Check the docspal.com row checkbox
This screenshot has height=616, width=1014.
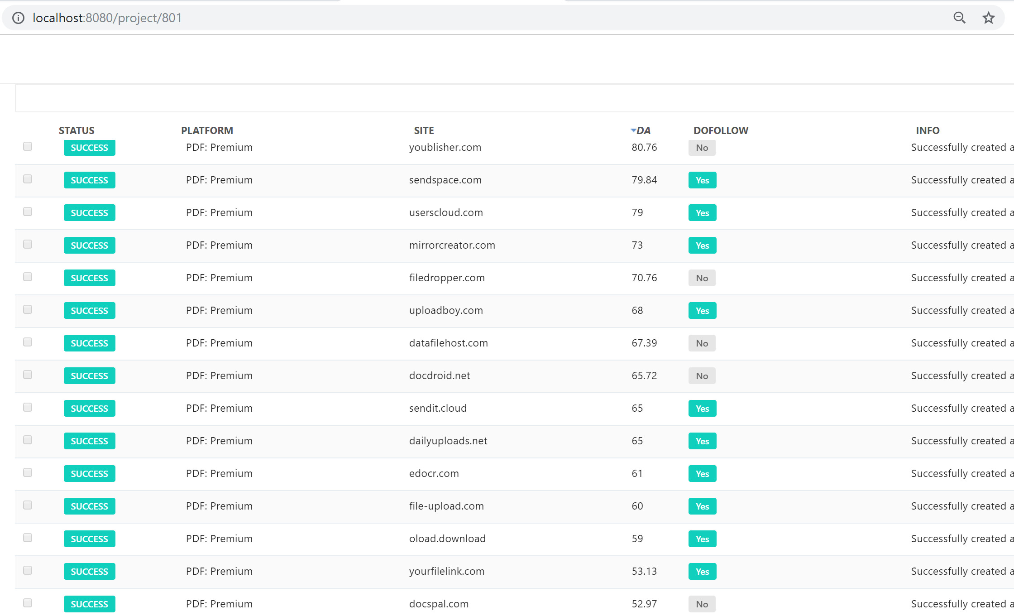28,603
